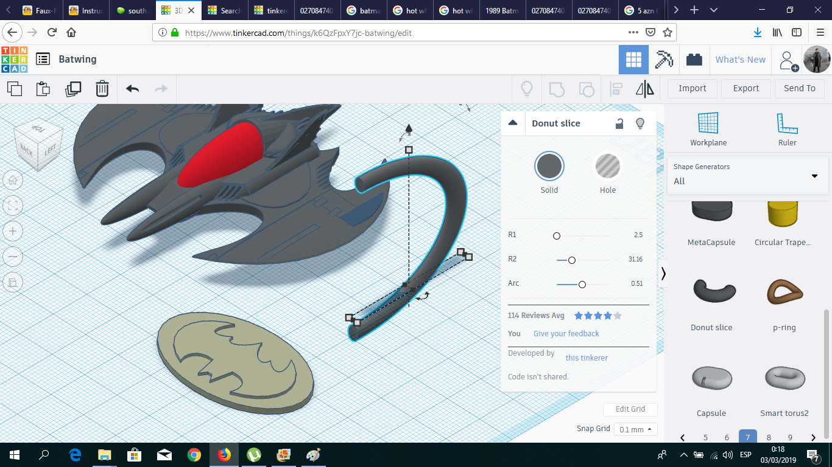Toggle the lock editing icon
Image resolution: width=832 pixels, height=467 pixels.
coord(619,123)
